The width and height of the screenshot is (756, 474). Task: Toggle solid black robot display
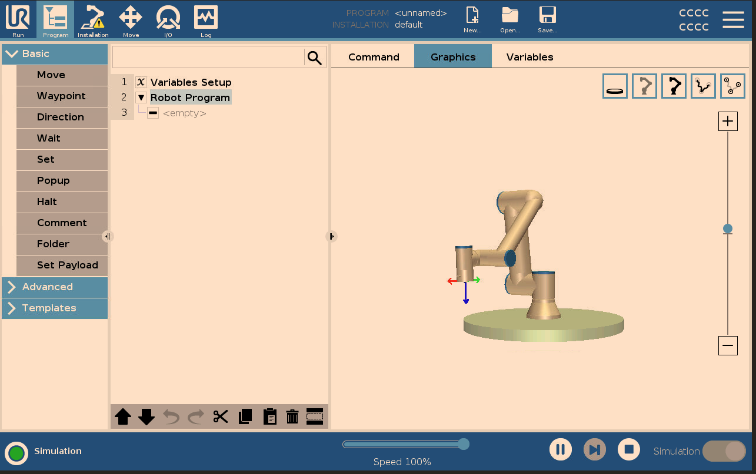(x=674, y=86)
